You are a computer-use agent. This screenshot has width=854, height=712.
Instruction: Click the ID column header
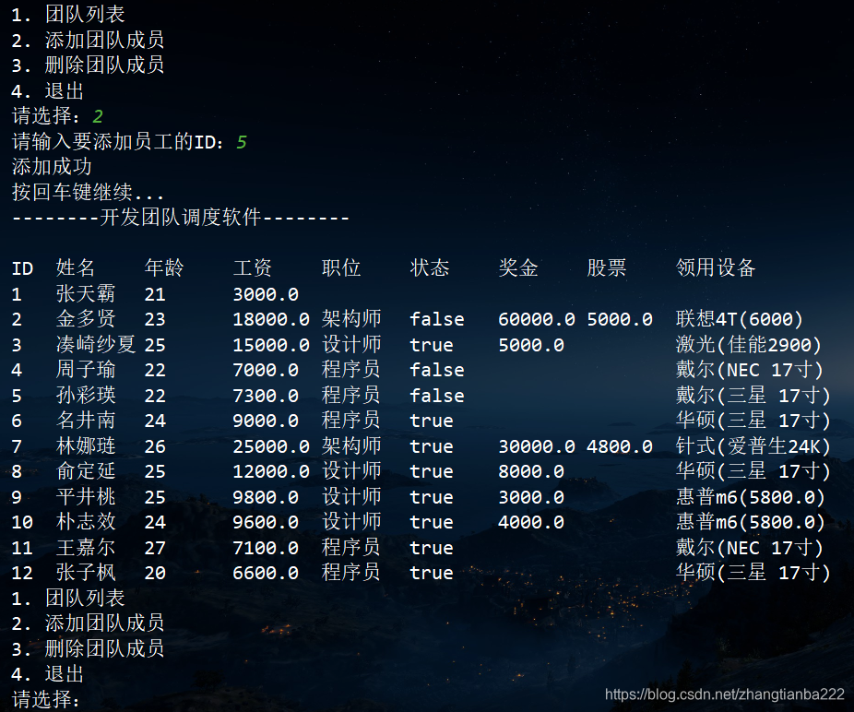point(22,268)
